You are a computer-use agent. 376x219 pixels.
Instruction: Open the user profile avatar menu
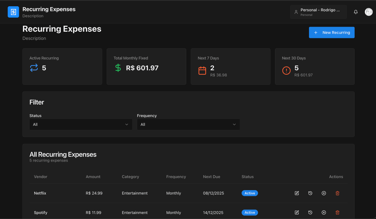pyautogui.click(x=368, y=12)
